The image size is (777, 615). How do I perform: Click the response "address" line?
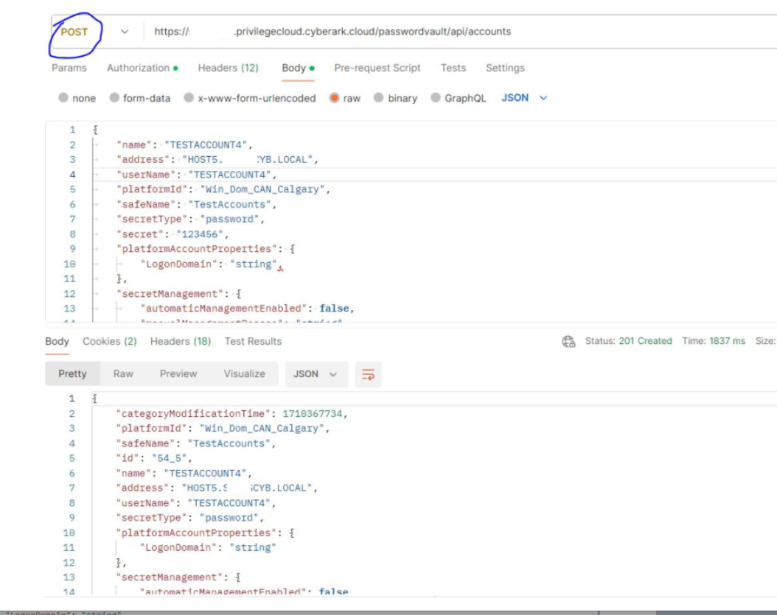[x=217, y=488]
